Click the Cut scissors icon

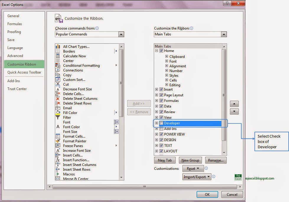pos(58,84)
